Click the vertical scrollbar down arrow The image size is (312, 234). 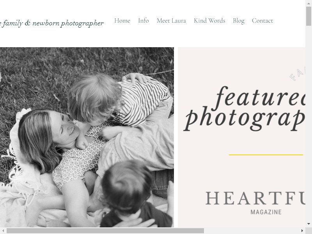(308, 224)
